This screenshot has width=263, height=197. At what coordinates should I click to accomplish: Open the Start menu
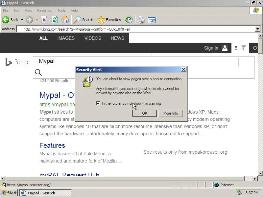coord(9,193)
